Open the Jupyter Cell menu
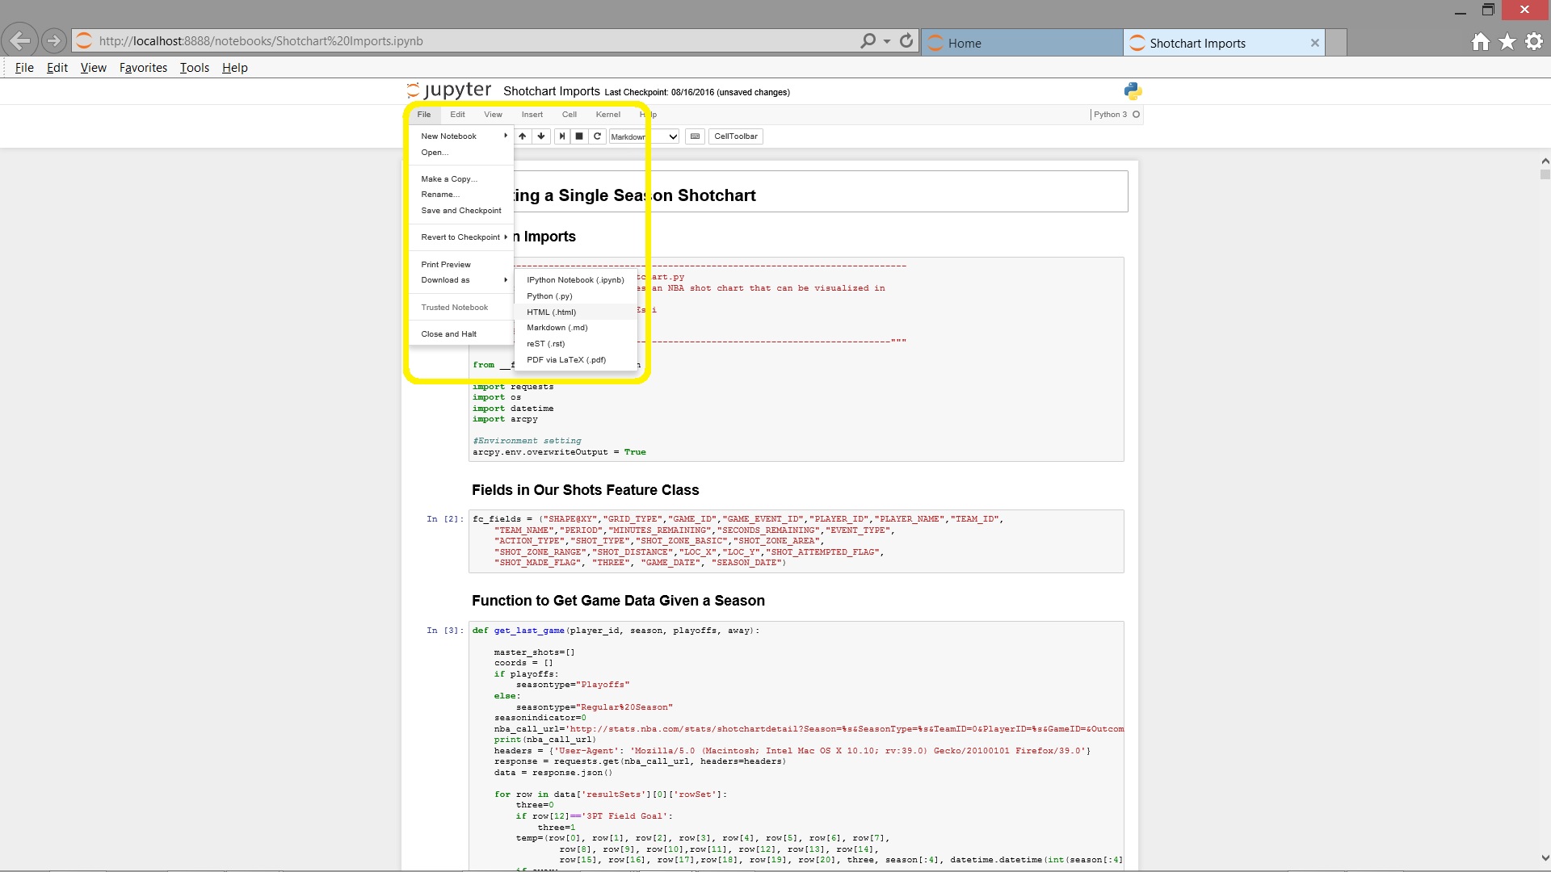The width and height of the screenshot is (1551, 872). pyautogui.click(x=570, y=115)
